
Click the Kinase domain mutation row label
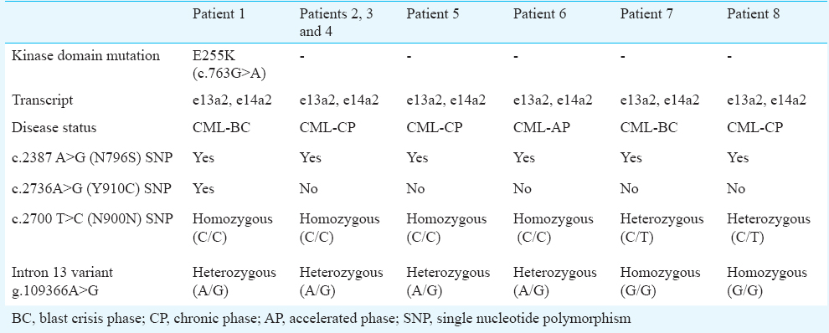click(x=85, y=55)
